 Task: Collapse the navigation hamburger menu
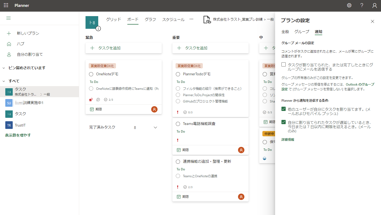pos(8,18)
